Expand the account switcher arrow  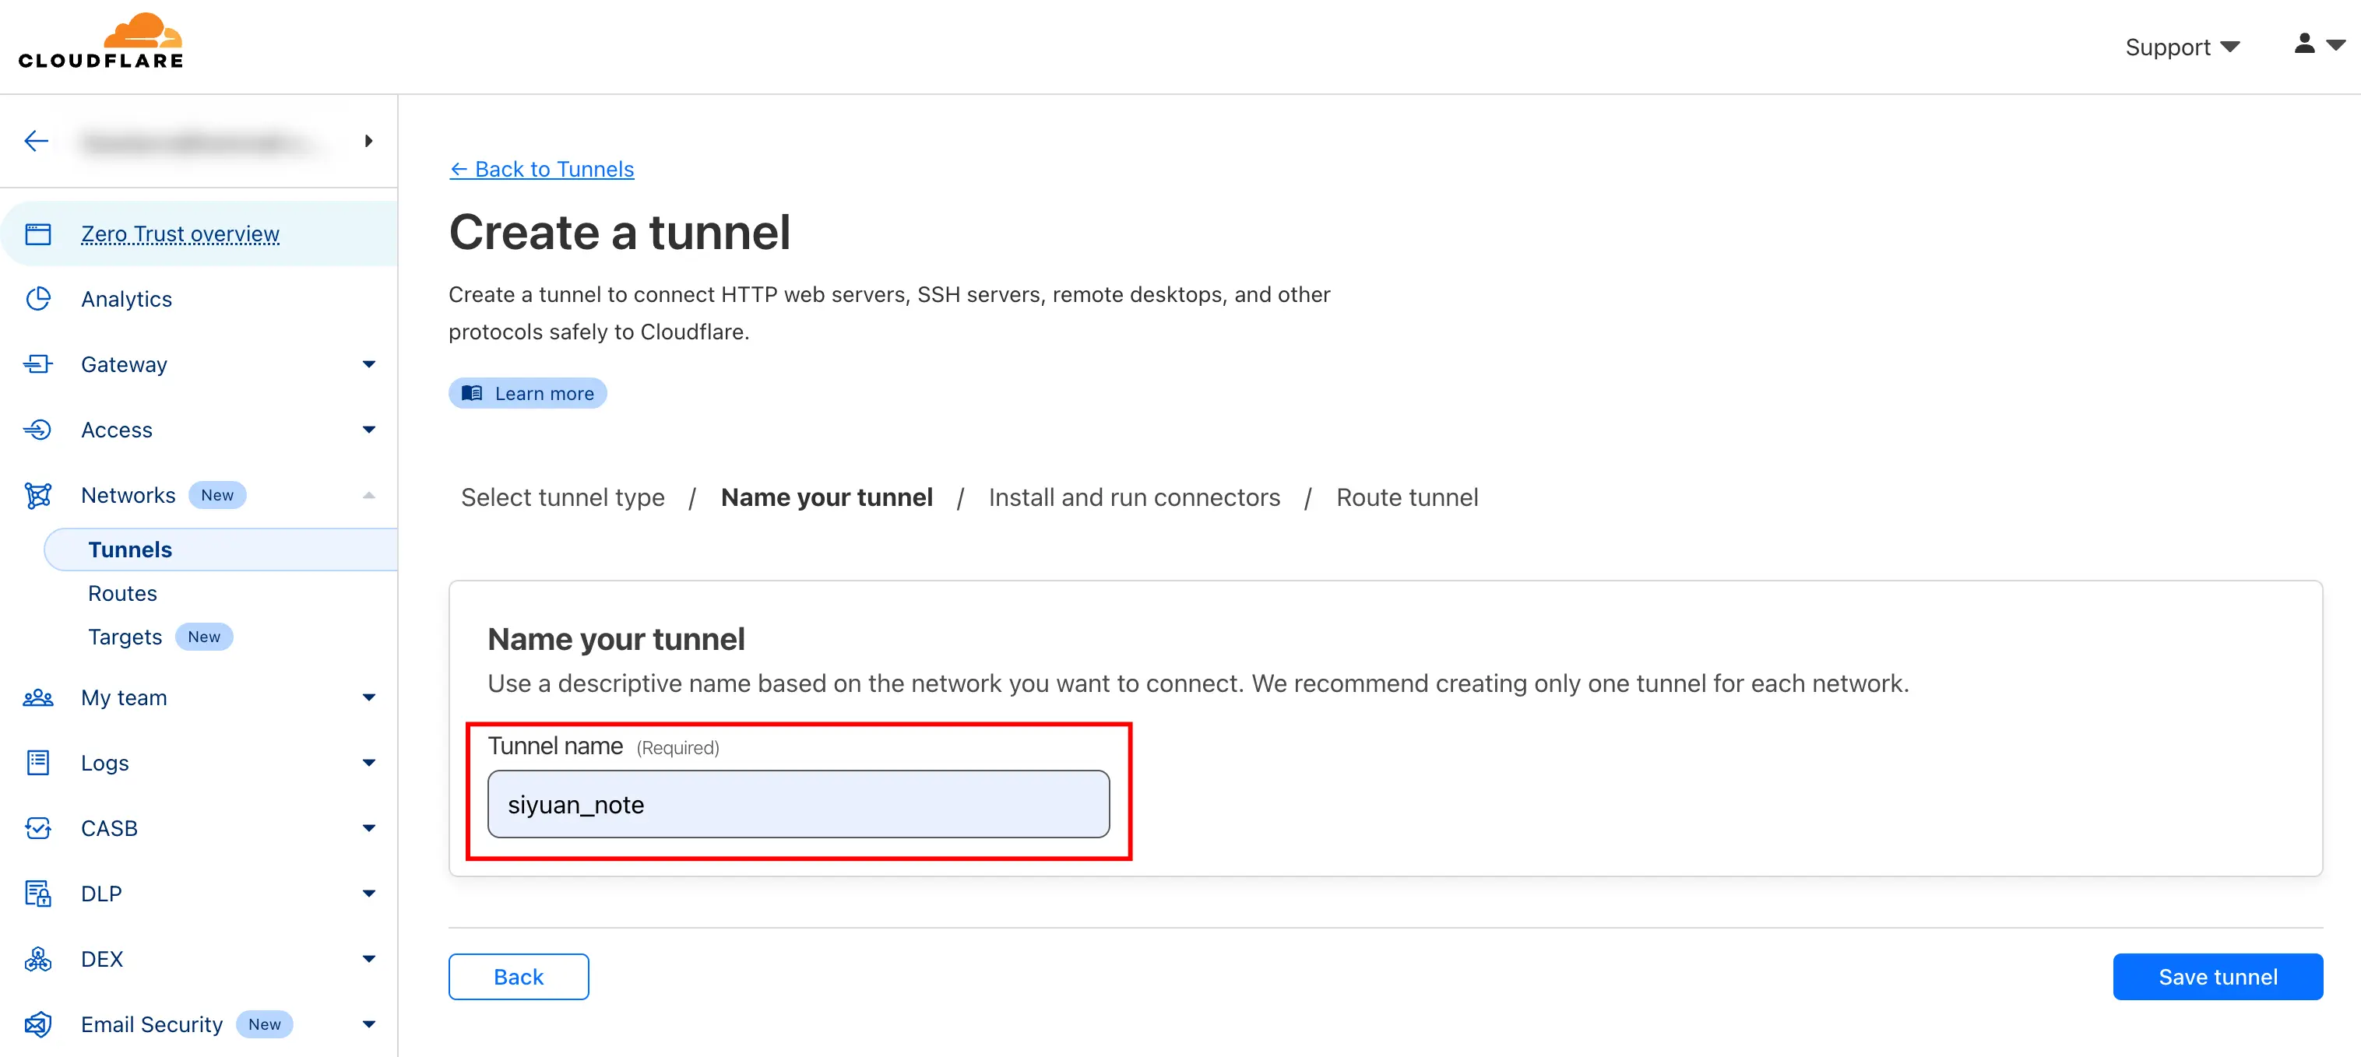(x=368, y=141)
